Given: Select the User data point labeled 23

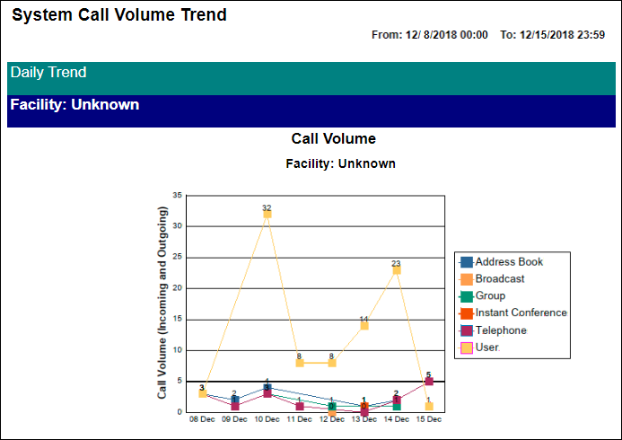Looking at the screenshot, I should coord(396,269).
